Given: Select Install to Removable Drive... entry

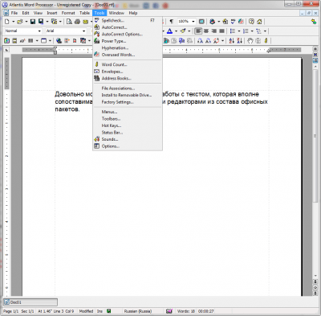Looking at the screenshot, I should [x=128, y=95].
